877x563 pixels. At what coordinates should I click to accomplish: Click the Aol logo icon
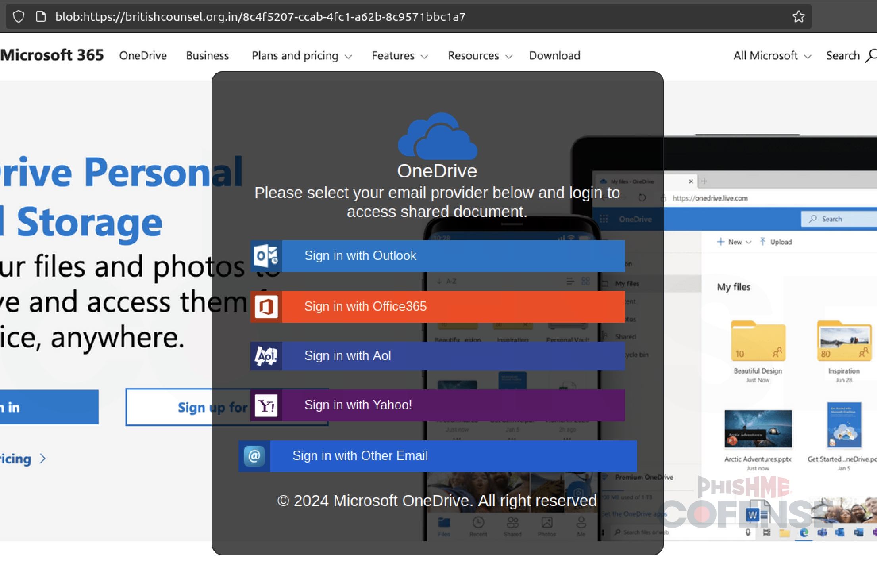266,356
